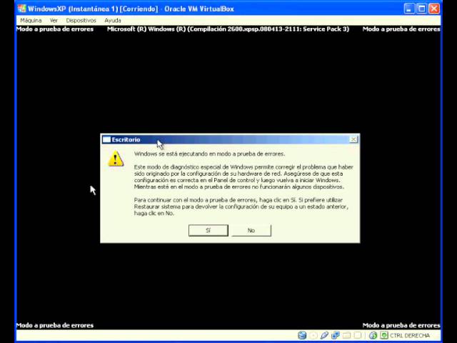457x343 pixels.
Task: Open the Dispositivos menu
Action: coord(81,21)
